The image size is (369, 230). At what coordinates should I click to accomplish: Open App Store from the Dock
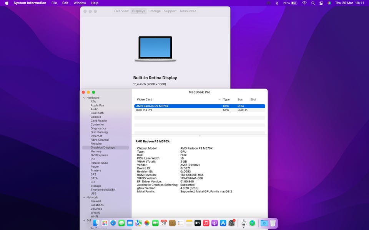[x=223, y=223]
